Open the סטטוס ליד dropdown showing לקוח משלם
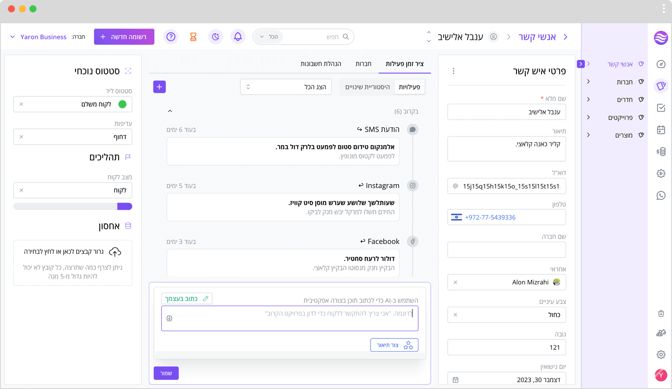This screenshot has width=672, height=389. [73, 104]
